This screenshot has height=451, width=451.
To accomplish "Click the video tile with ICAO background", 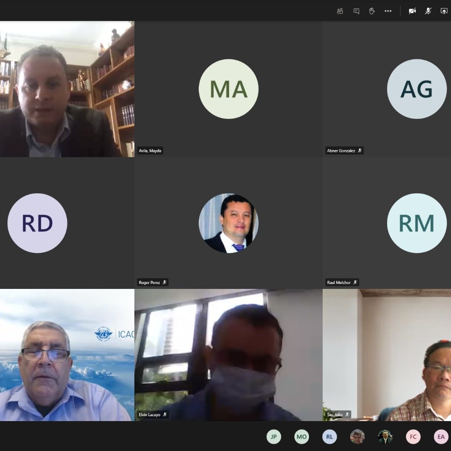I will [x=67, y=355].
